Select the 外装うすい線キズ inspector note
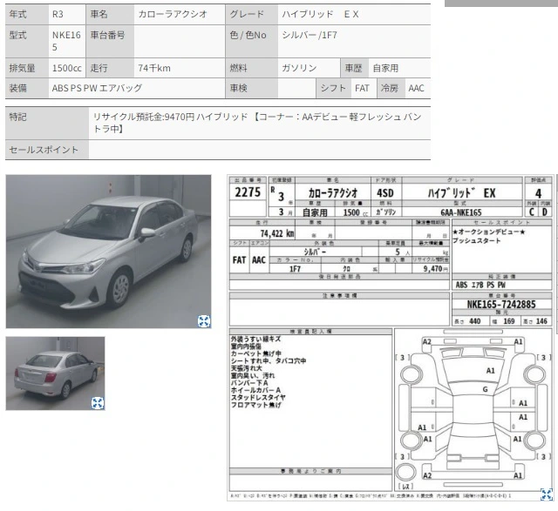This screenshot has height=511, width=558. click(x=255, y=339)
